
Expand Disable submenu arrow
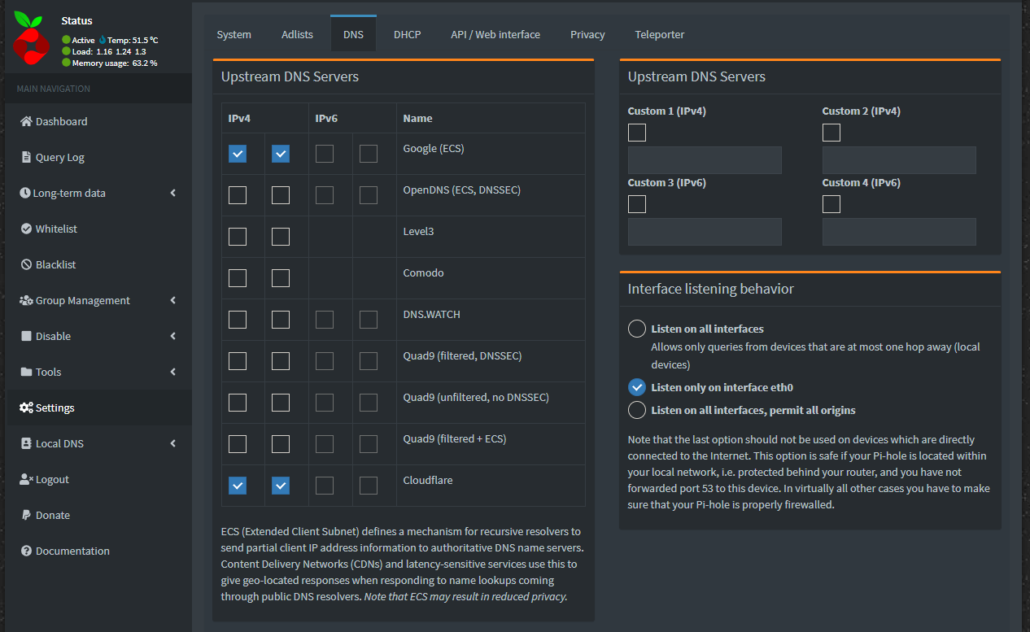pos(173,336)
